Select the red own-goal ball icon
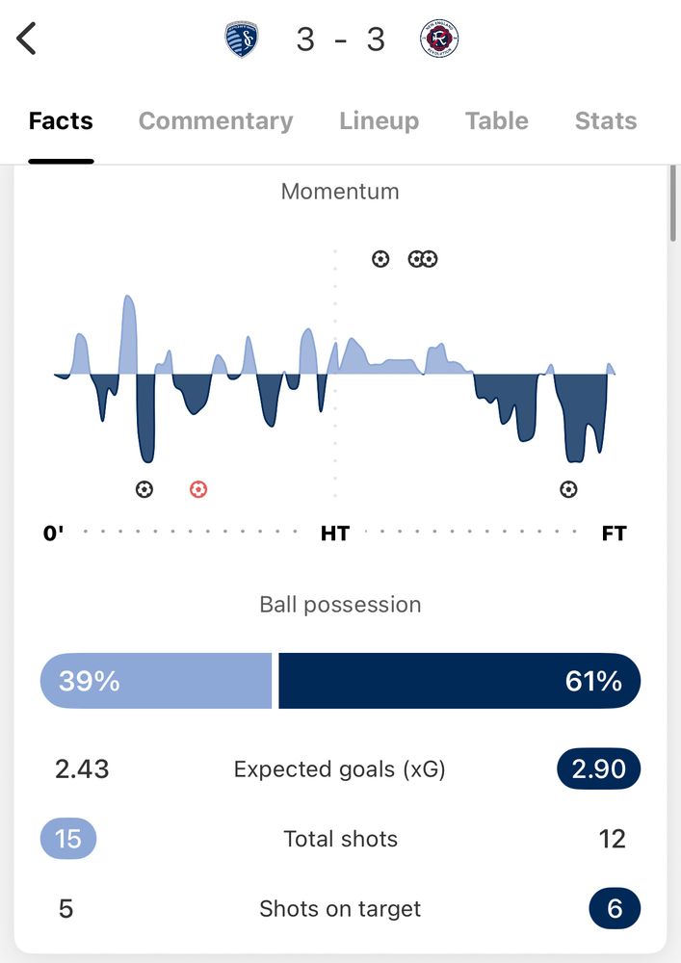The height and width of the screenshot is (963, 681). pyautogui.click(x=198, y=489)
